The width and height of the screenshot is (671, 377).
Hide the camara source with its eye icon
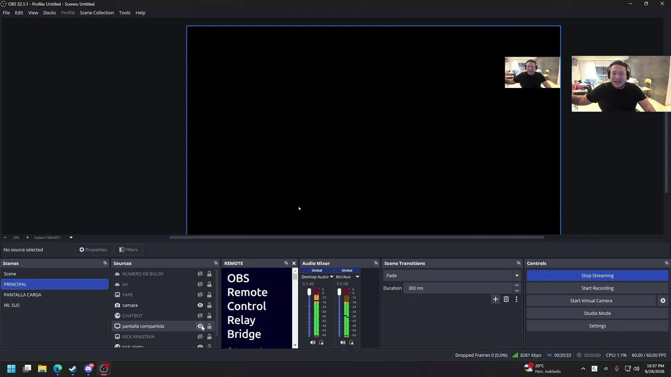tap(200, 305)
